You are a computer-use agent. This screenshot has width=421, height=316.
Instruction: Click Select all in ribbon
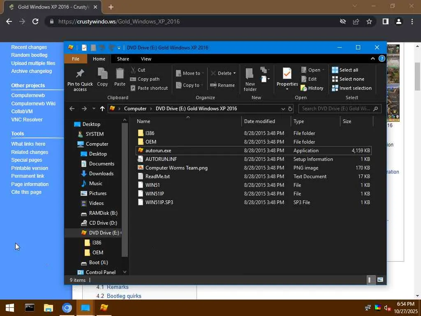pos(345,70)
